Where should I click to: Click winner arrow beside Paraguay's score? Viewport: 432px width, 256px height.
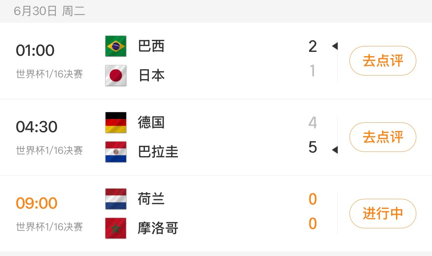[x=334, y=150]
